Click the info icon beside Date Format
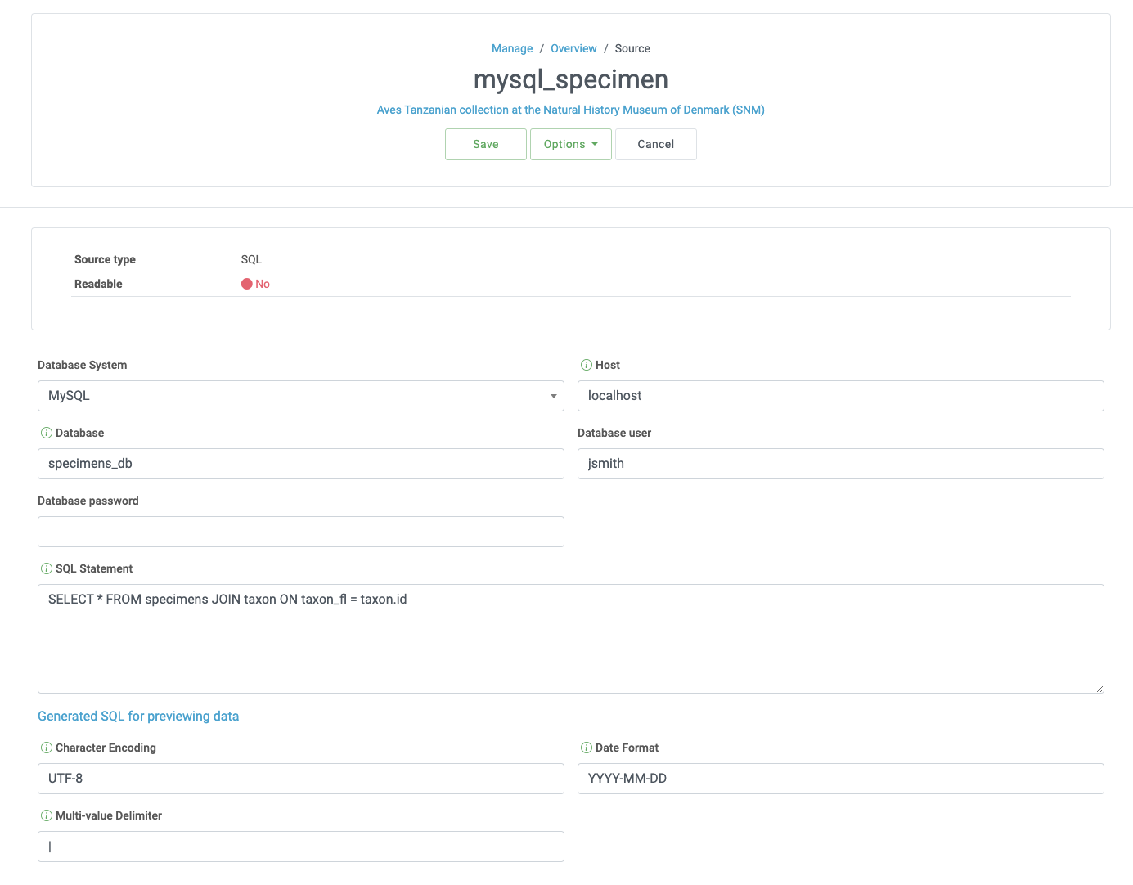The image size is (1133, 885). tap(586, 748)
